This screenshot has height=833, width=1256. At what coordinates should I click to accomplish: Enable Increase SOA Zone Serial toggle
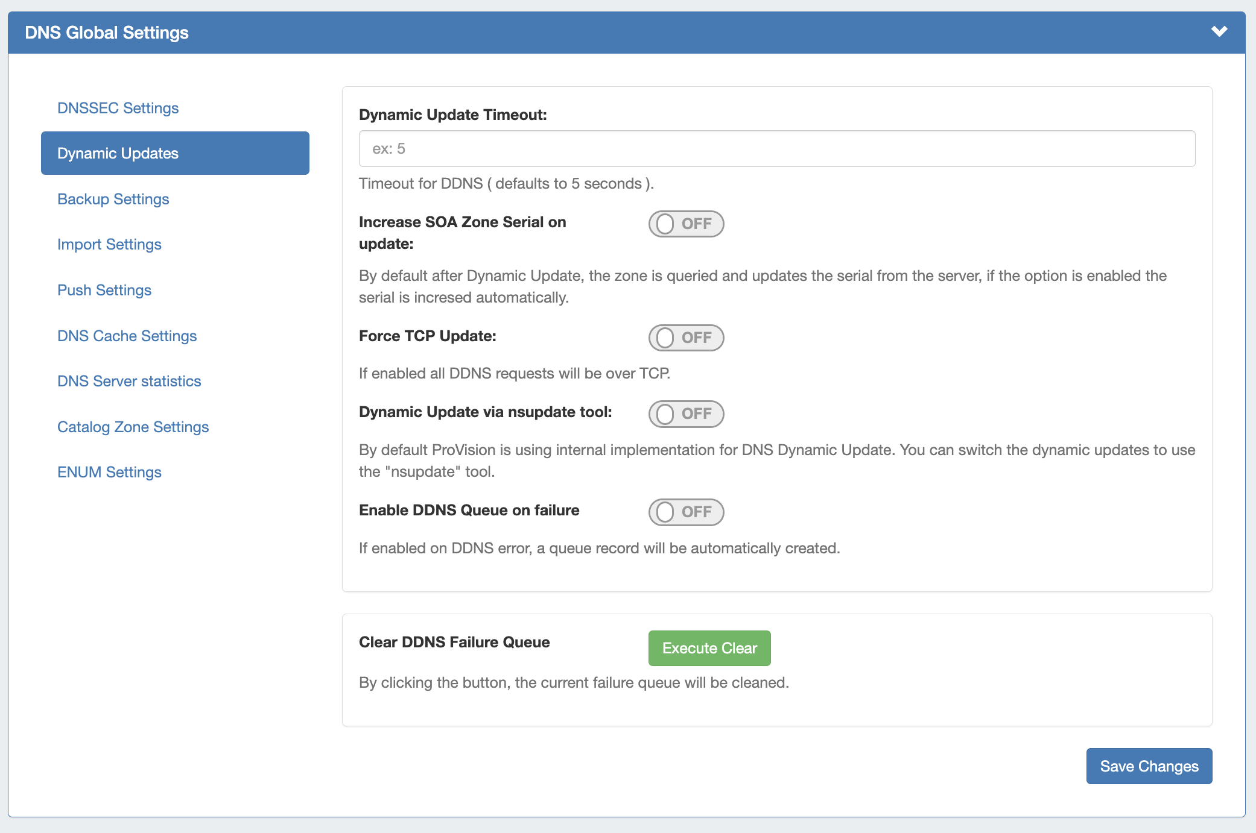coord(686,224)
